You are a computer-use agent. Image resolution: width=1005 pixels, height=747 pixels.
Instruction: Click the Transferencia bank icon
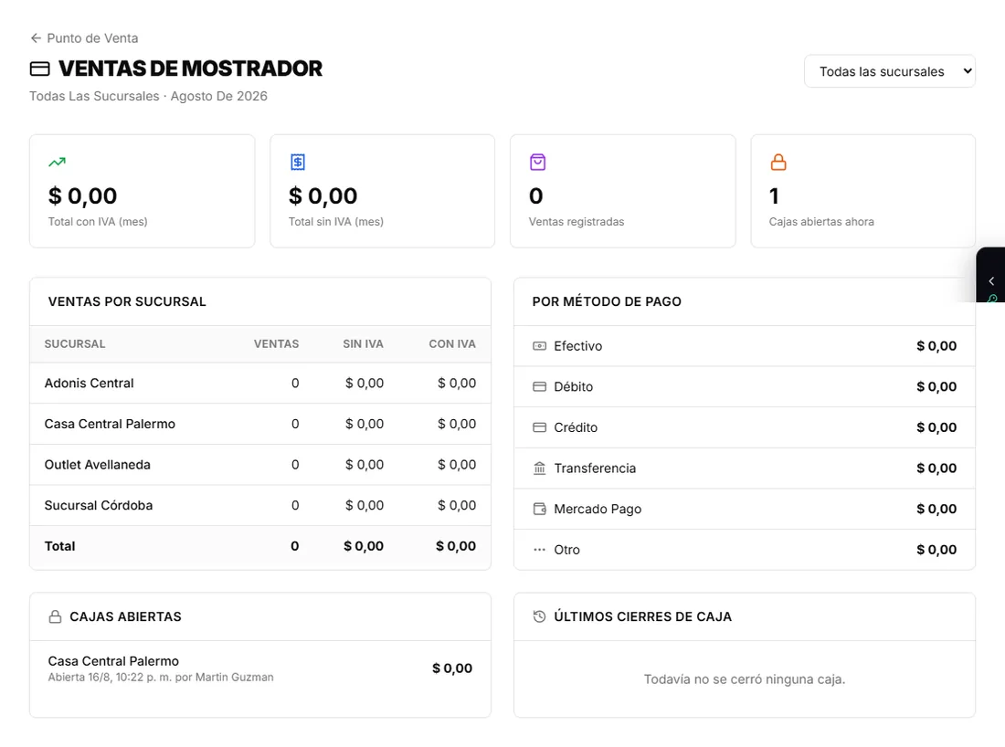click(x=540, y=468)
